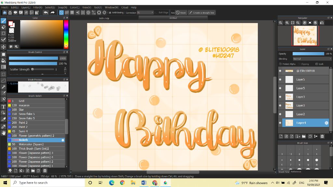Image resolution: width=333 pixels, height=187 pixels.
Task: Select the Brush tool in left toolbar
Action: tap(3, 21)
